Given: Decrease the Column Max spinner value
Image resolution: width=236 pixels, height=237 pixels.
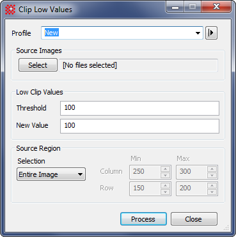Looking at the screenshot, I should [x=212, y=175].
